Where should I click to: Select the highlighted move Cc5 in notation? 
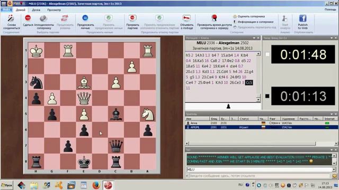click(249, 82)
